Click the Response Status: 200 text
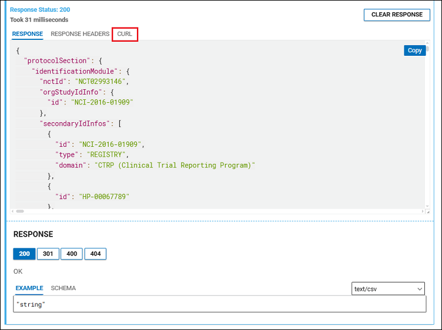This screenshot has height=330, width=442. point(40,9)
